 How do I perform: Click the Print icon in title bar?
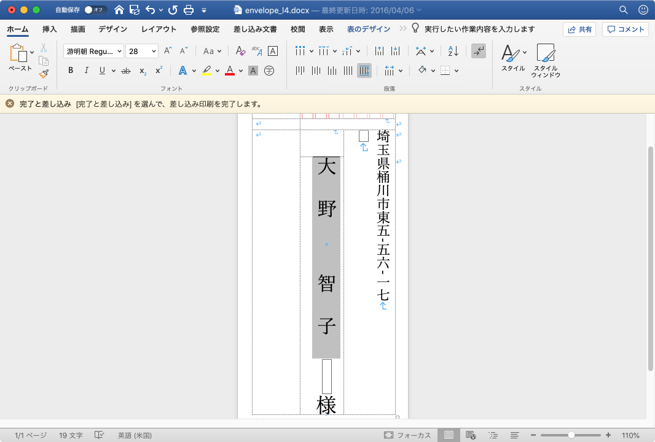189,10
